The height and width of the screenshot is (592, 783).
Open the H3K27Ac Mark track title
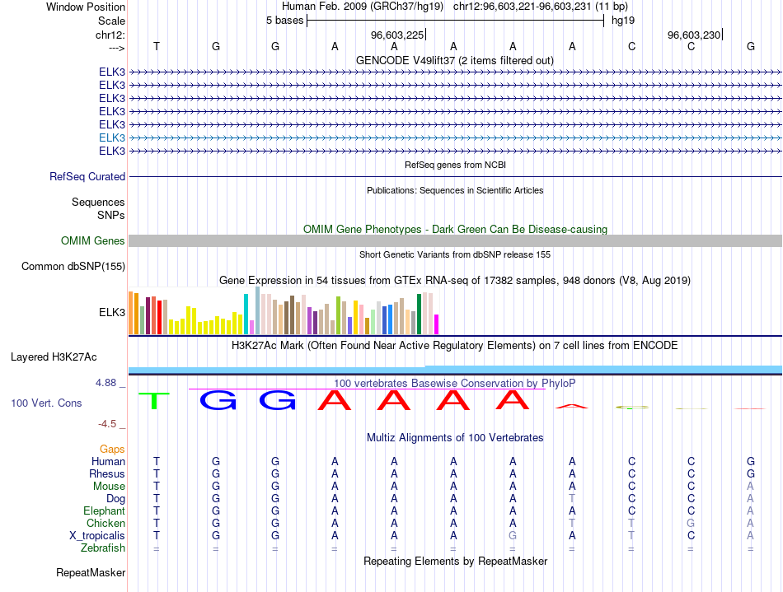click(455, 345)
